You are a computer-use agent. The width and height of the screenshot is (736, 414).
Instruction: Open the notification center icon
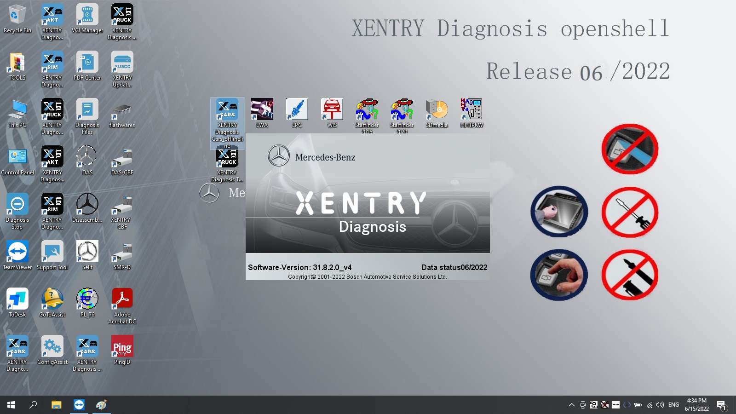click(x=721, y=405)
